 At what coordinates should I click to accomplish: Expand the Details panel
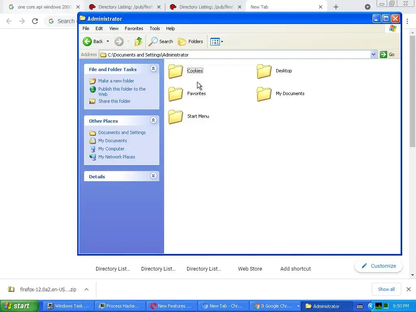[153, 176]
